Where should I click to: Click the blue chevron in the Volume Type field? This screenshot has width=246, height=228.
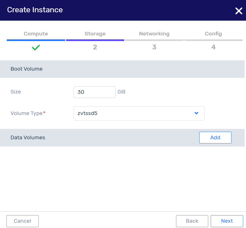coord(196,113)
